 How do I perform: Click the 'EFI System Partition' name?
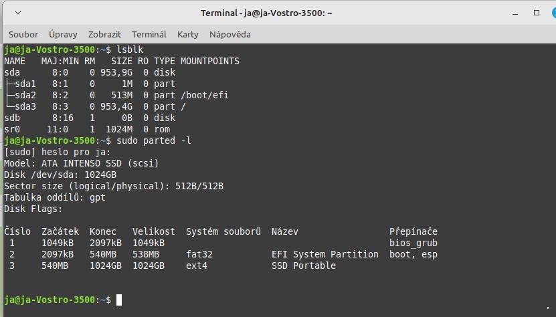[325, 254]
